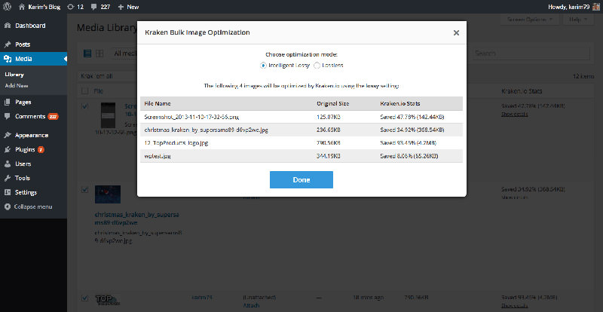Open the Screen Options panel
The width and height of the screenshot is (603, 312).
(x=529, y=20)
